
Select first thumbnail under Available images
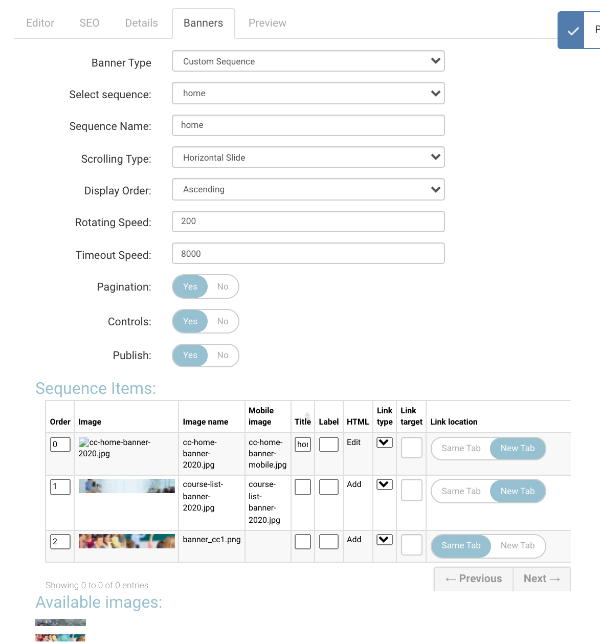tap(60, 623)
